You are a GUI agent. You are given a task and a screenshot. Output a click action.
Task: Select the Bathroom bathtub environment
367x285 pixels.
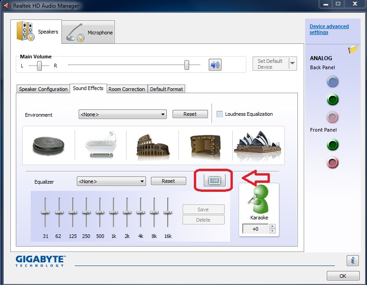pos(101,144)
